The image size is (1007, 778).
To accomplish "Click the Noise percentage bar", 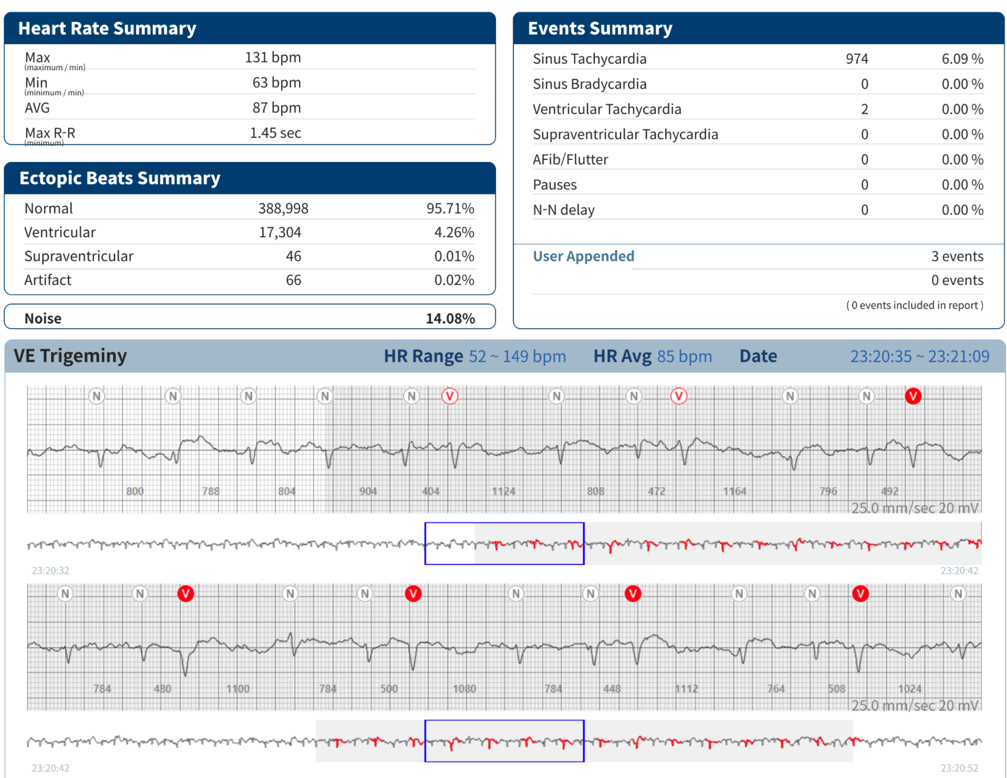I will (249, 318).
